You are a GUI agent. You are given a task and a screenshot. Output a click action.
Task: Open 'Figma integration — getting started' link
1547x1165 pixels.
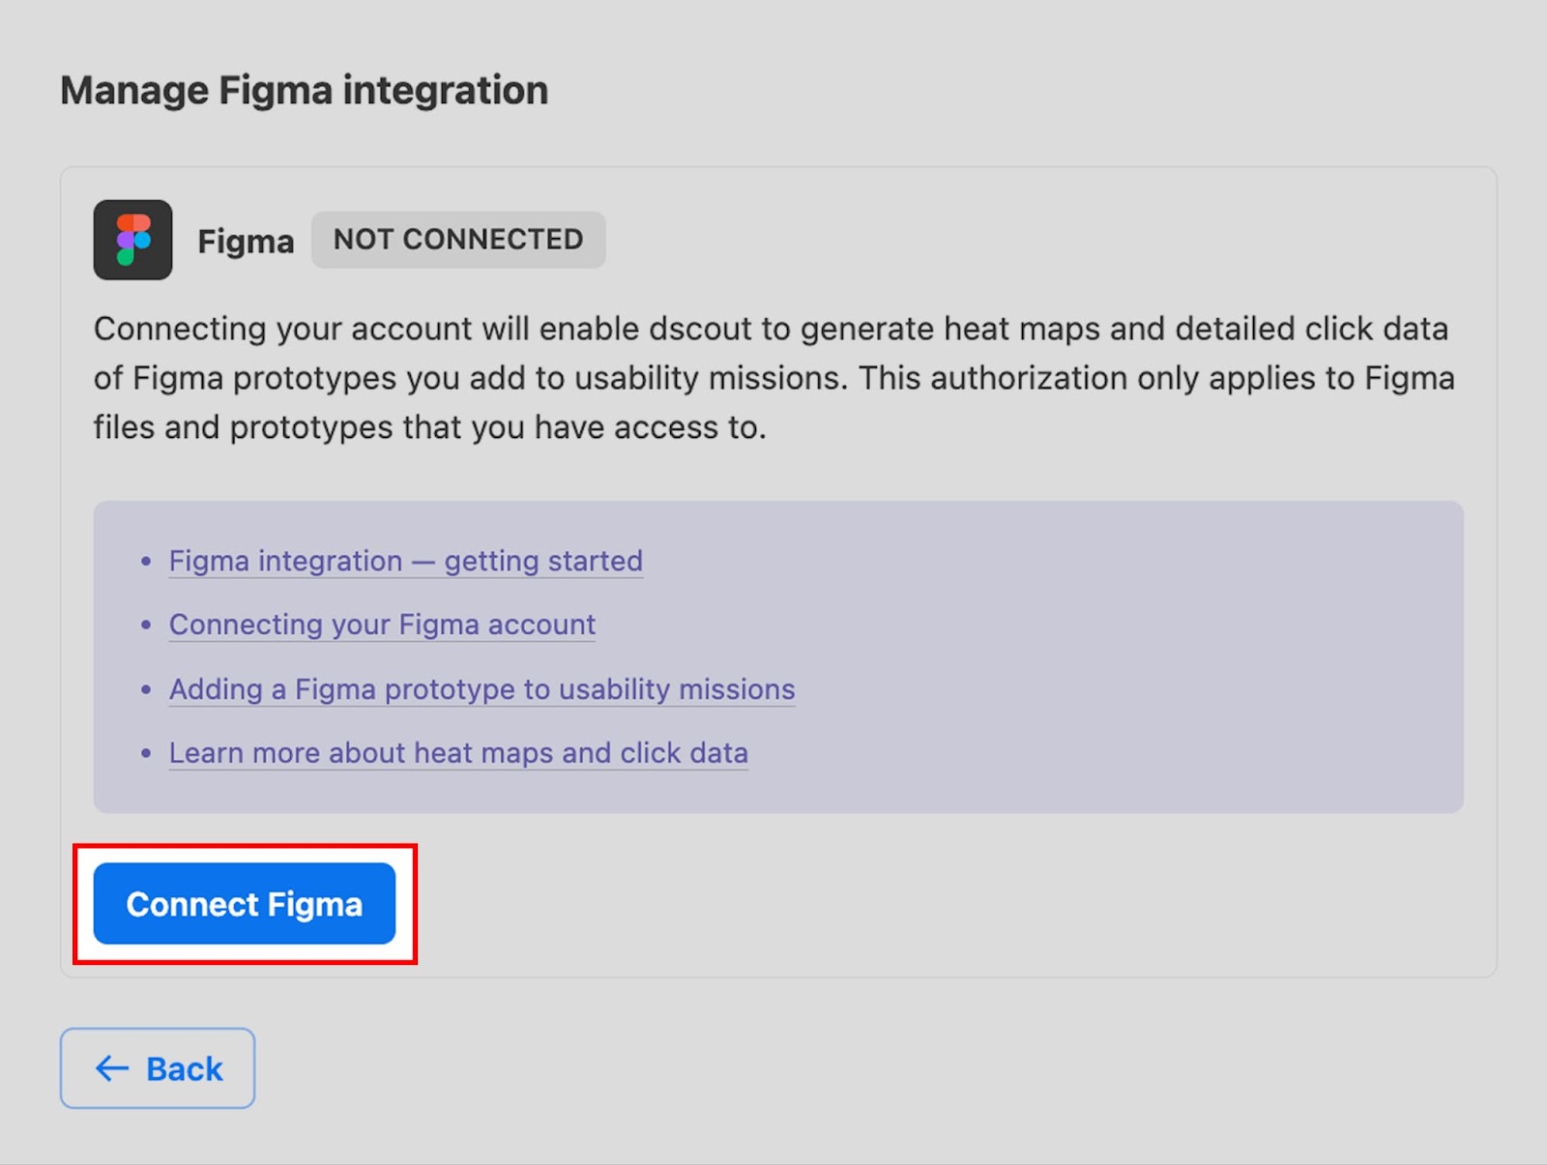click(x=406, y=561)
